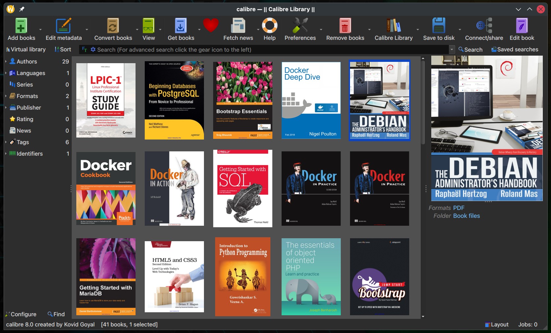Expand the Formats category

click(x=6, y=96)
